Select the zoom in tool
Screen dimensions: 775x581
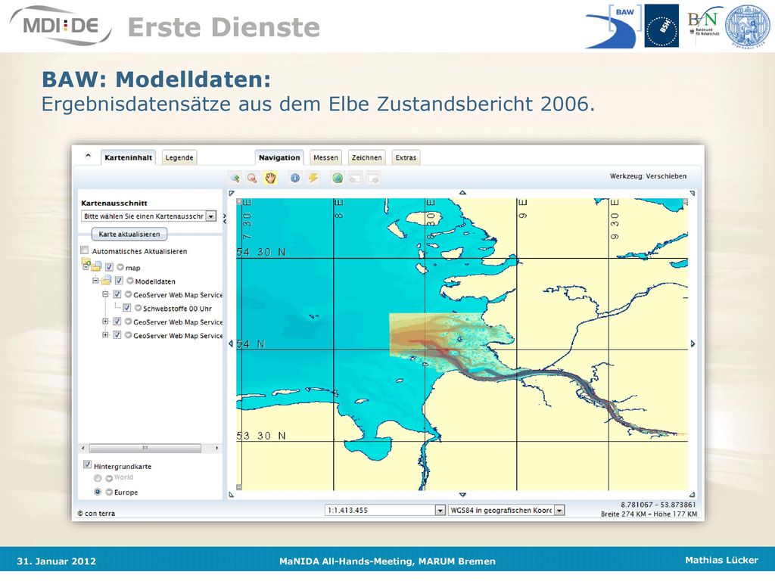[x=235, y=178]
